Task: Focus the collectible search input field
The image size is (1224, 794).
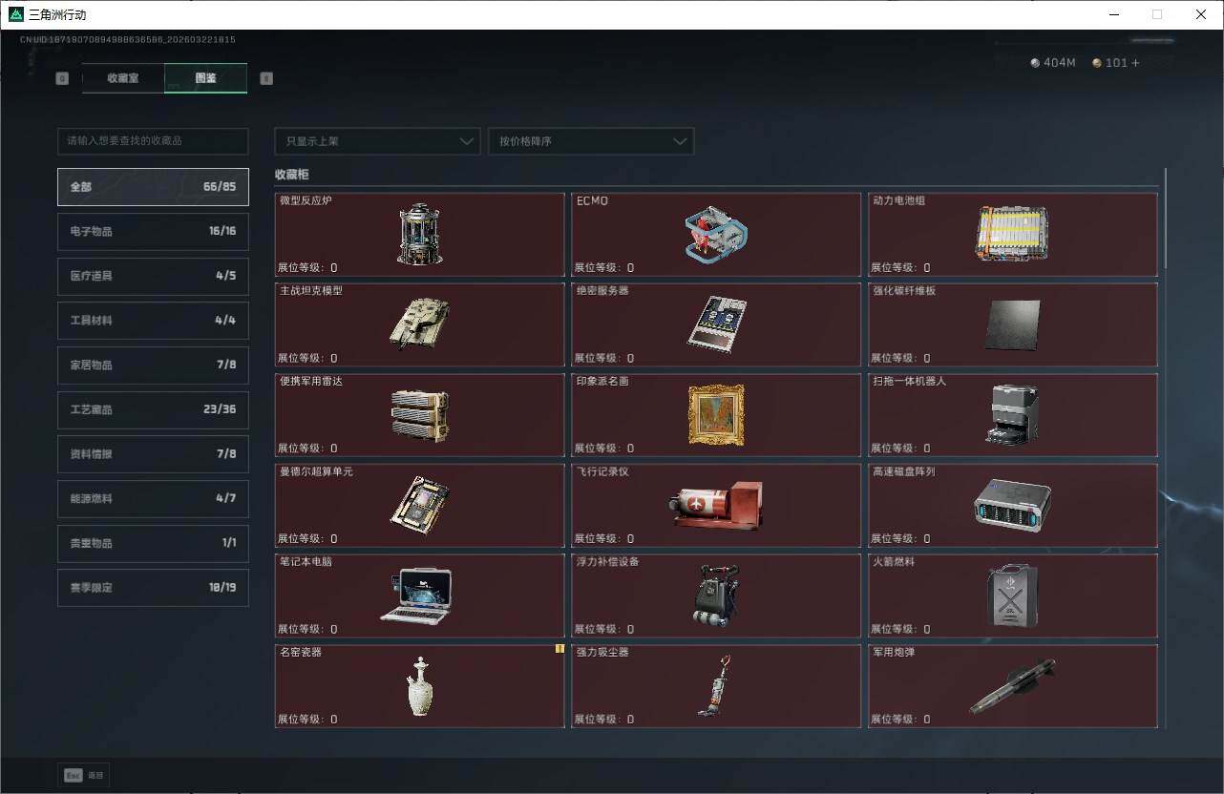Action: point(153,141)
